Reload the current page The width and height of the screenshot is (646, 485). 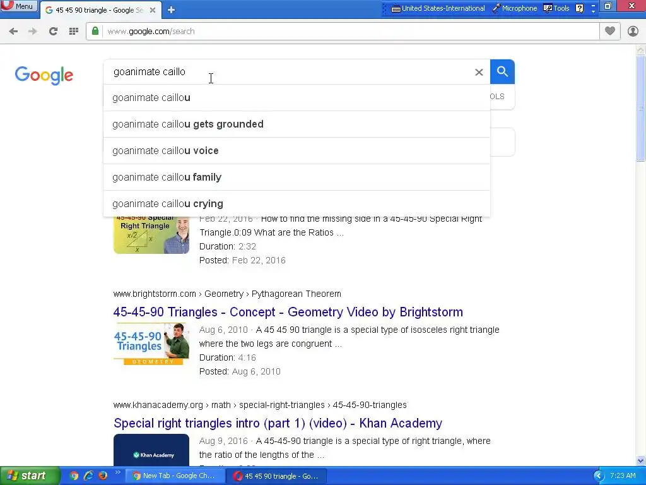click(x=53, y=32)
